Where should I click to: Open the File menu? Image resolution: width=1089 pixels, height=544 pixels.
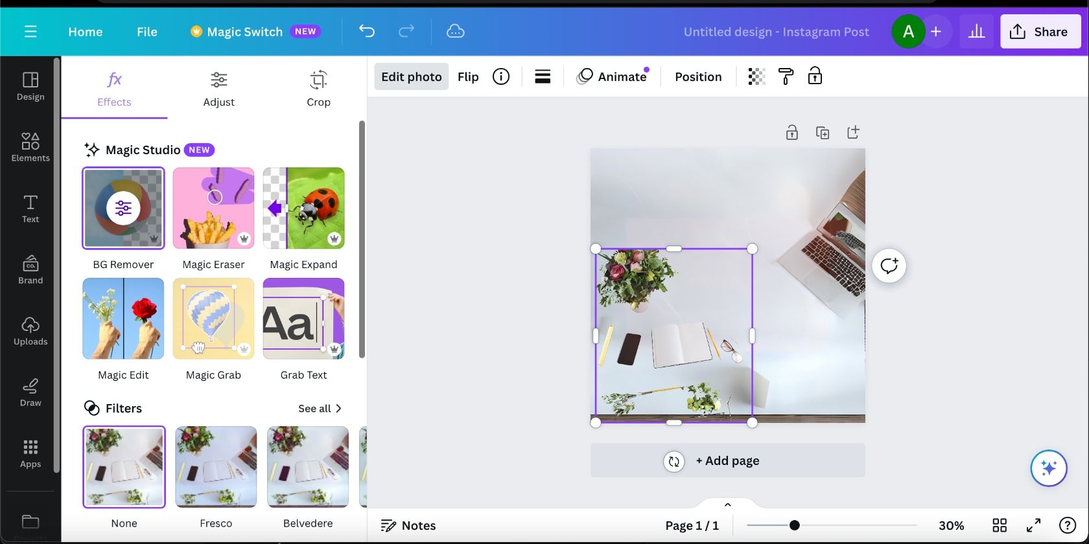point(147,32)
